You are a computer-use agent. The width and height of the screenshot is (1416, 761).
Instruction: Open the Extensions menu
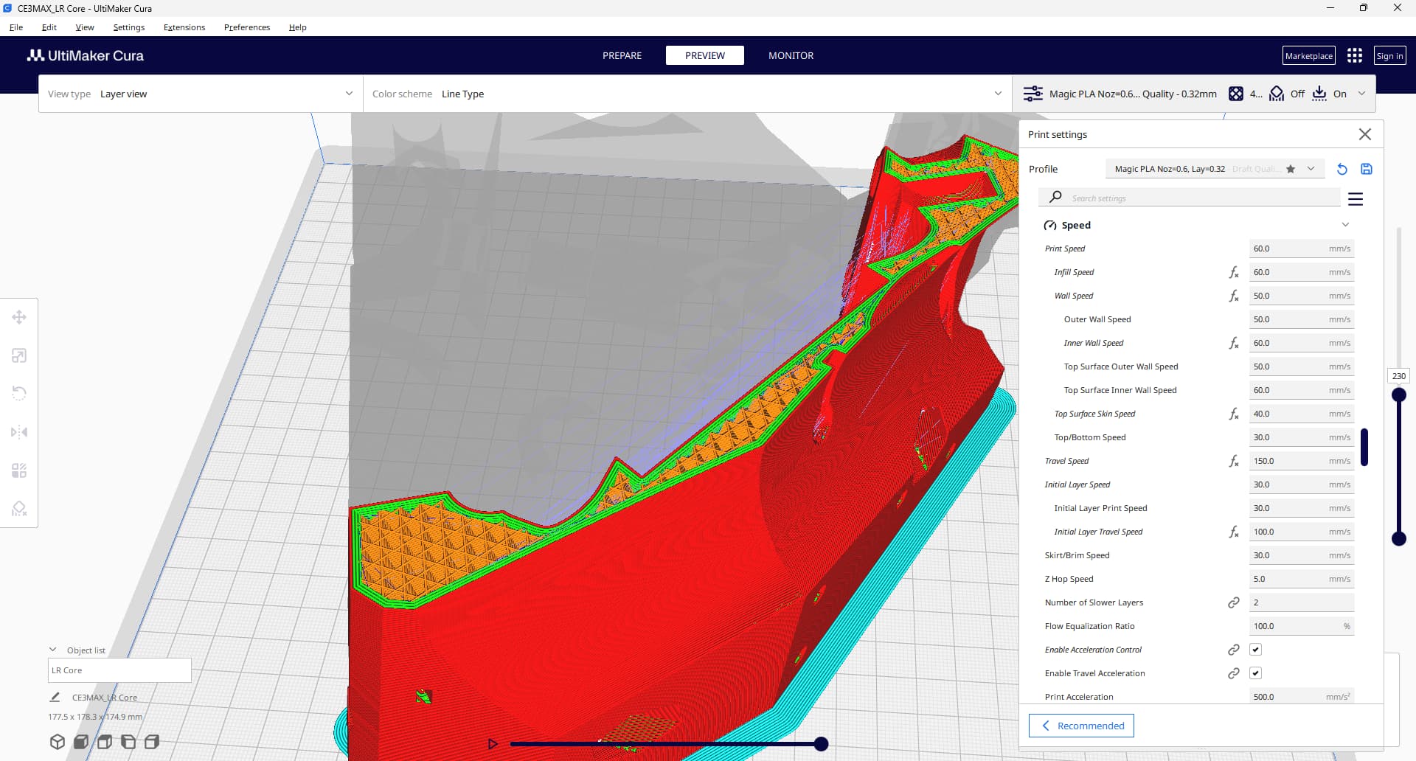coord(184,27)
